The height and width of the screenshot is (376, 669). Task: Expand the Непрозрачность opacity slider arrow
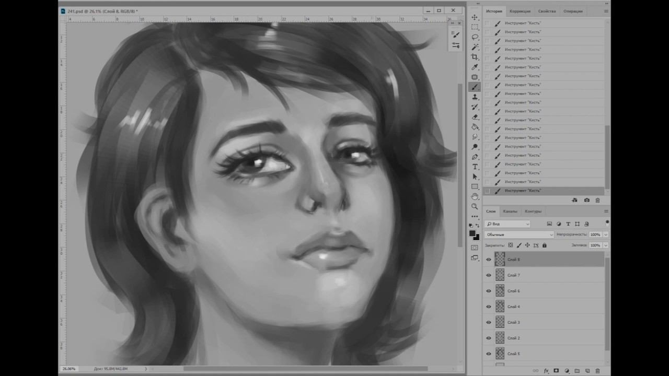[x=606, y=234]
